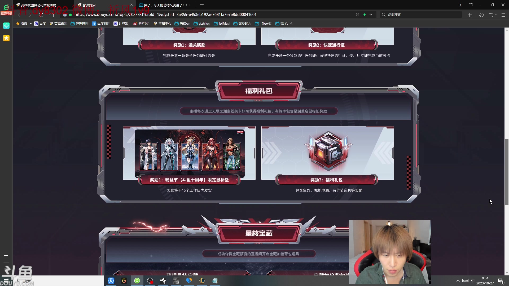Viewport: 509px width, 286px height.
Task: Go to the browser home page
Action: pos(52,15)
